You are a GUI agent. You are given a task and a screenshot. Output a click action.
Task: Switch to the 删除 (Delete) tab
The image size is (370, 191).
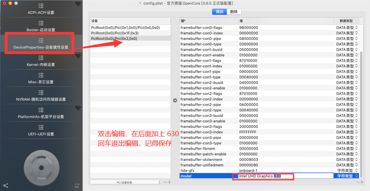(234, 12)
